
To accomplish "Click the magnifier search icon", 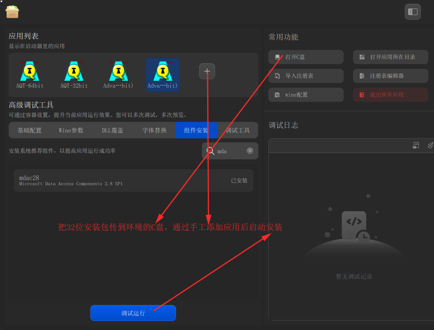I will [210, 151].
